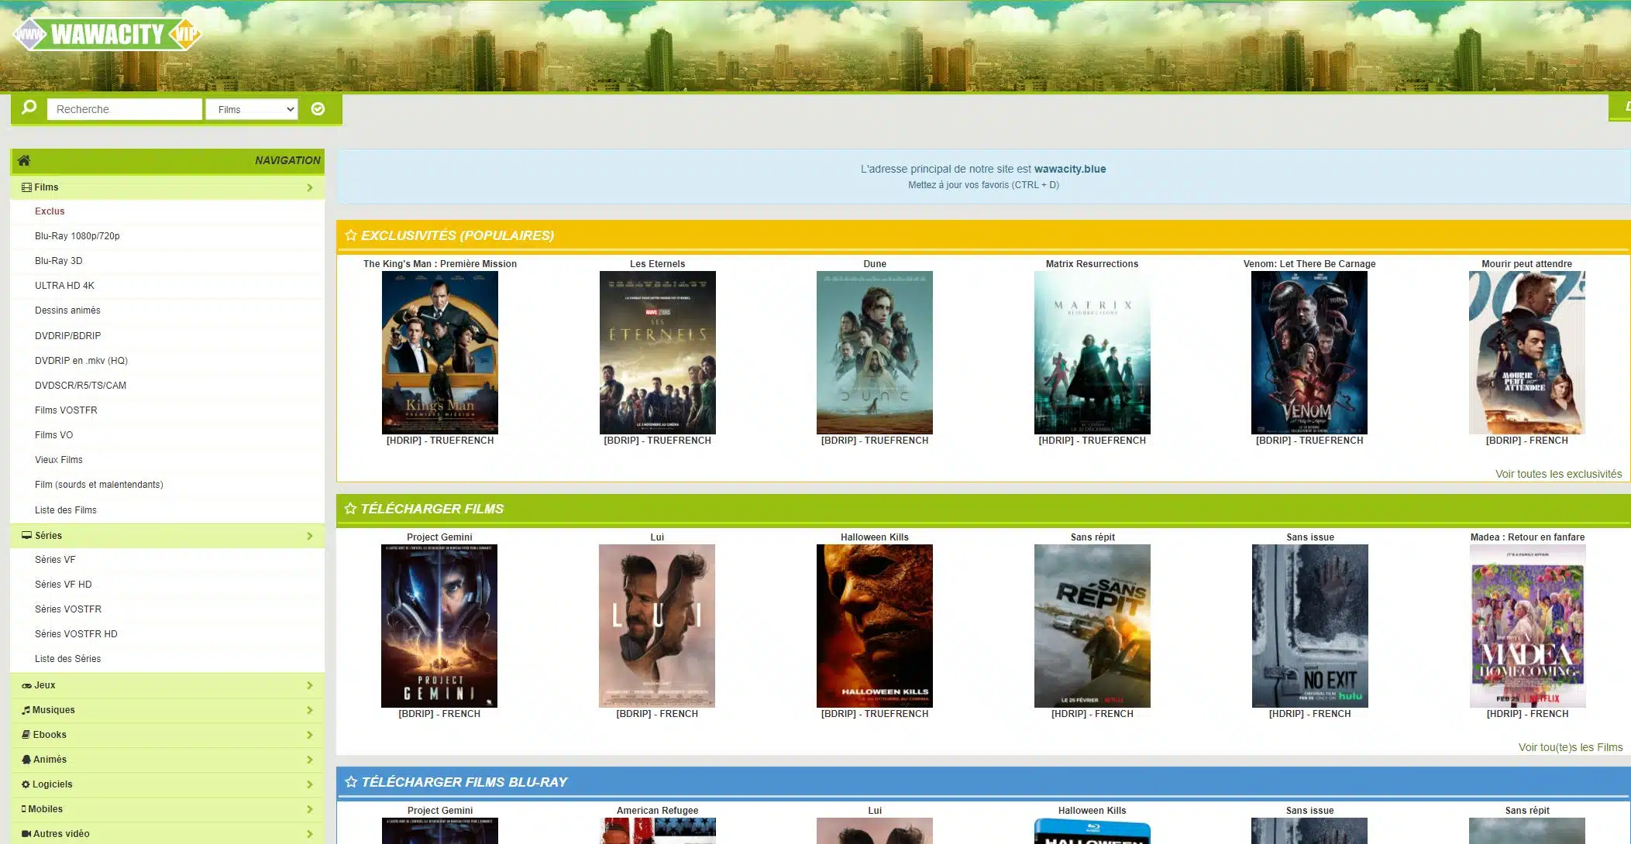Click the star icon next to Exclusivités (Populaires)
The height and width of the screenshot is (844, 1631).
[x=351, y=235]
